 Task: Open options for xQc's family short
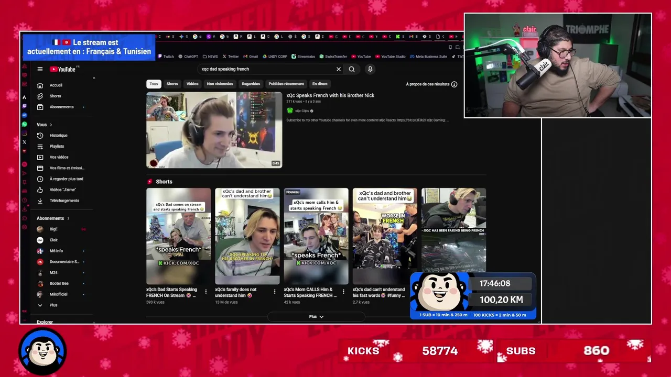275,292
